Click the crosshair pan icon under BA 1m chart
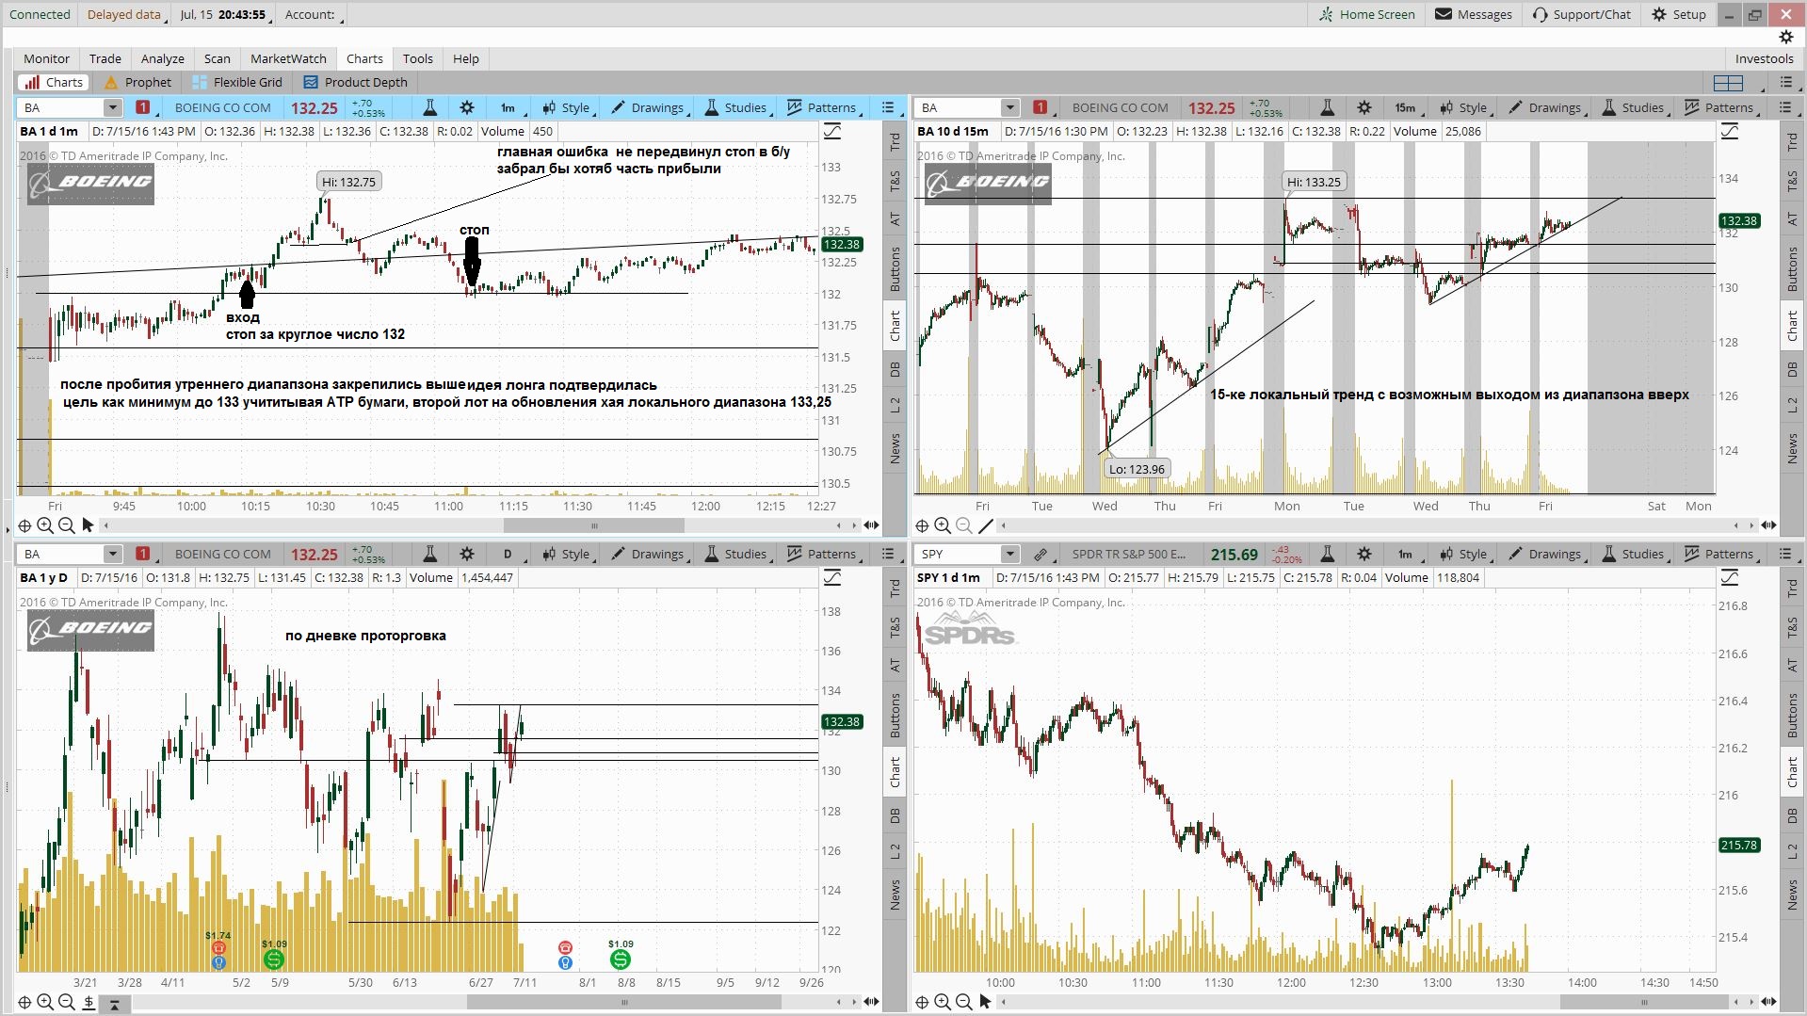1807x1016 pixels. [x=25, y=525]
